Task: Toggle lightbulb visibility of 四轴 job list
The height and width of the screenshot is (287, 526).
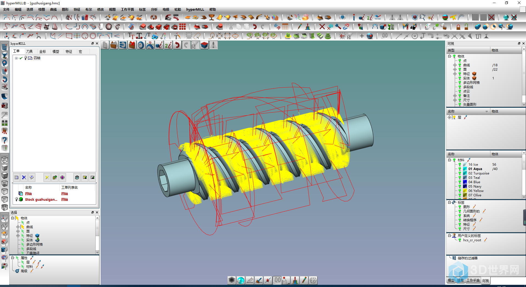Action: click(25, 58)
